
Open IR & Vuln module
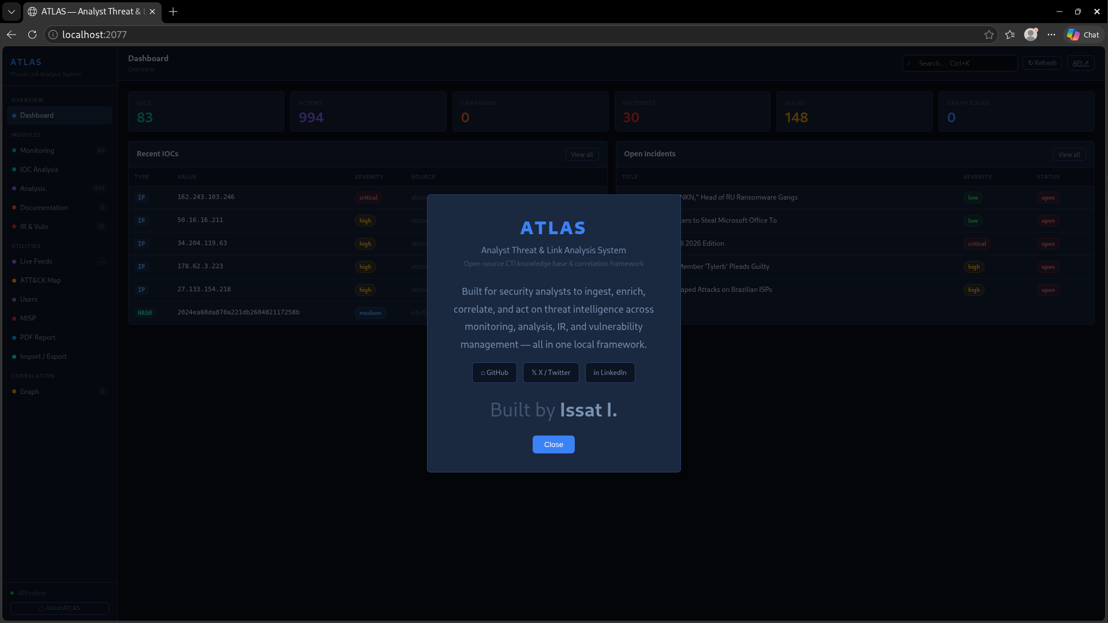click(x=59, y=227)
